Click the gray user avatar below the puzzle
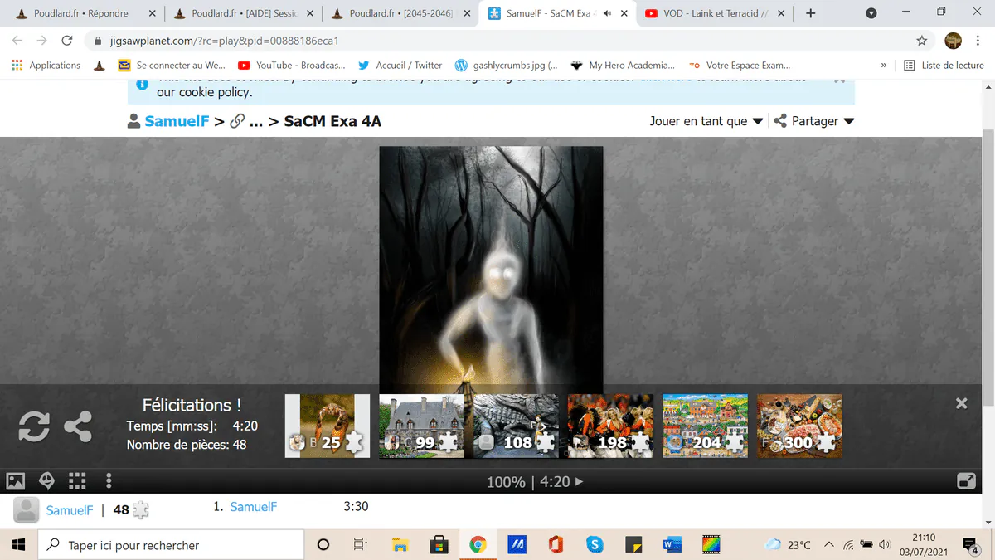The width and height of the screenshot is (995, 560). pyautogui.click(x=27, y=510)
